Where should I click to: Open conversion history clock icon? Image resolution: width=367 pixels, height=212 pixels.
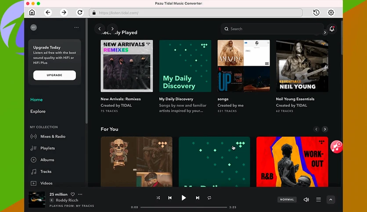[x=316, y=13]
